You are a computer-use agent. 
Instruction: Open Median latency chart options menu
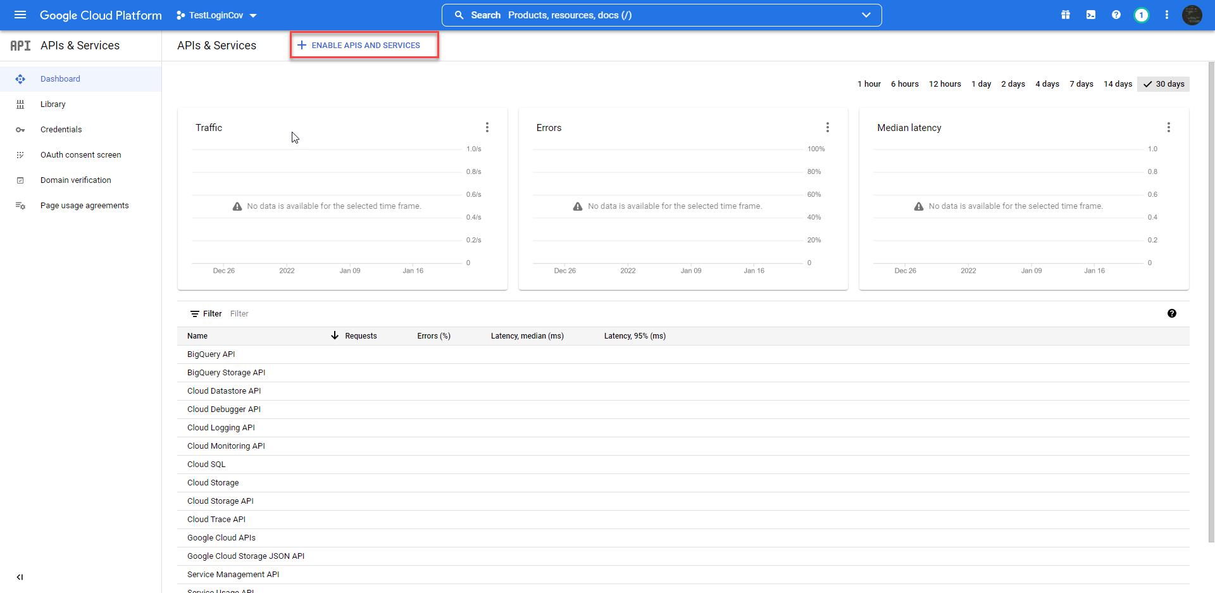(1169, 128)
